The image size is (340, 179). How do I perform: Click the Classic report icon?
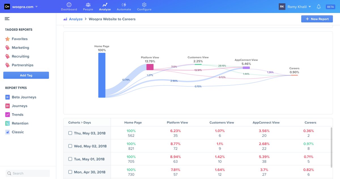(x=8, y=132)
